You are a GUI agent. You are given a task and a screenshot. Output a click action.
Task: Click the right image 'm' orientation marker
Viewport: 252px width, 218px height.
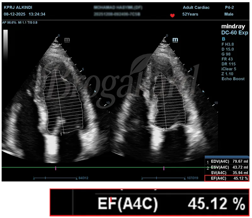175,40
